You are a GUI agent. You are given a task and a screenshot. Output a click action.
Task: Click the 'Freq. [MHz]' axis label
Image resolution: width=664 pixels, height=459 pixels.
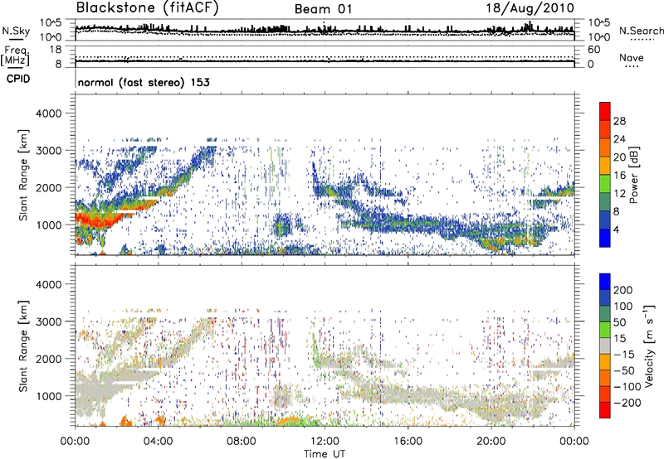[x=15, y=56]
